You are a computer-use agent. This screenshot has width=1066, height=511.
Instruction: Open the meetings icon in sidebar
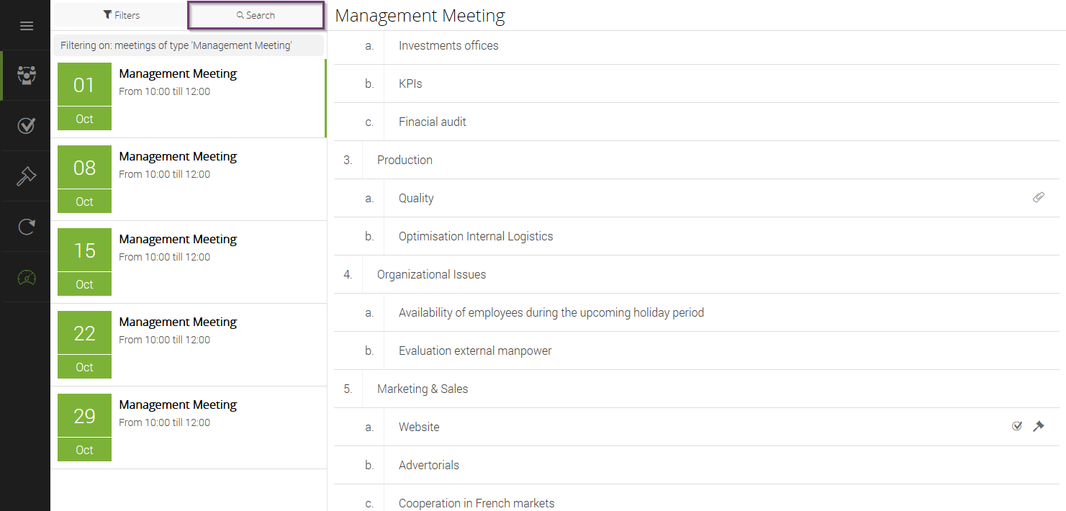pyautogui.click(x=27, y=76)
